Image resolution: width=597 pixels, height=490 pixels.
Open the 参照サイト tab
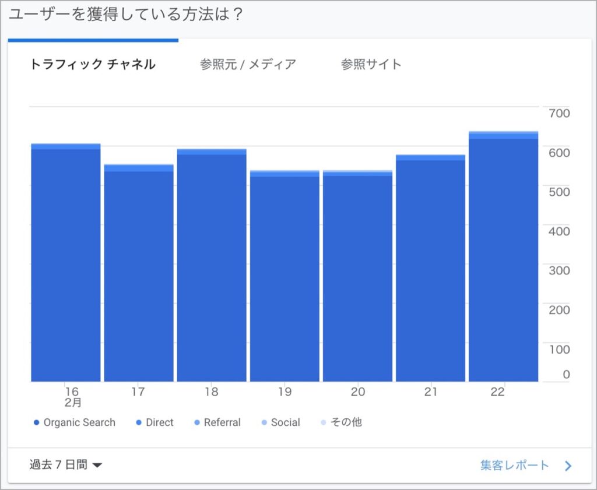coord(371,64)
